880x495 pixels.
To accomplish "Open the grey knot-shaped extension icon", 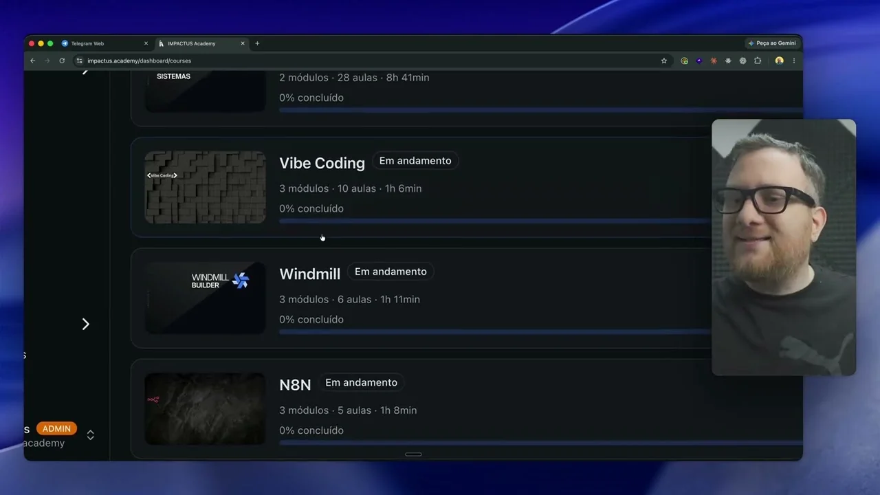I will [x=742, y=60].
